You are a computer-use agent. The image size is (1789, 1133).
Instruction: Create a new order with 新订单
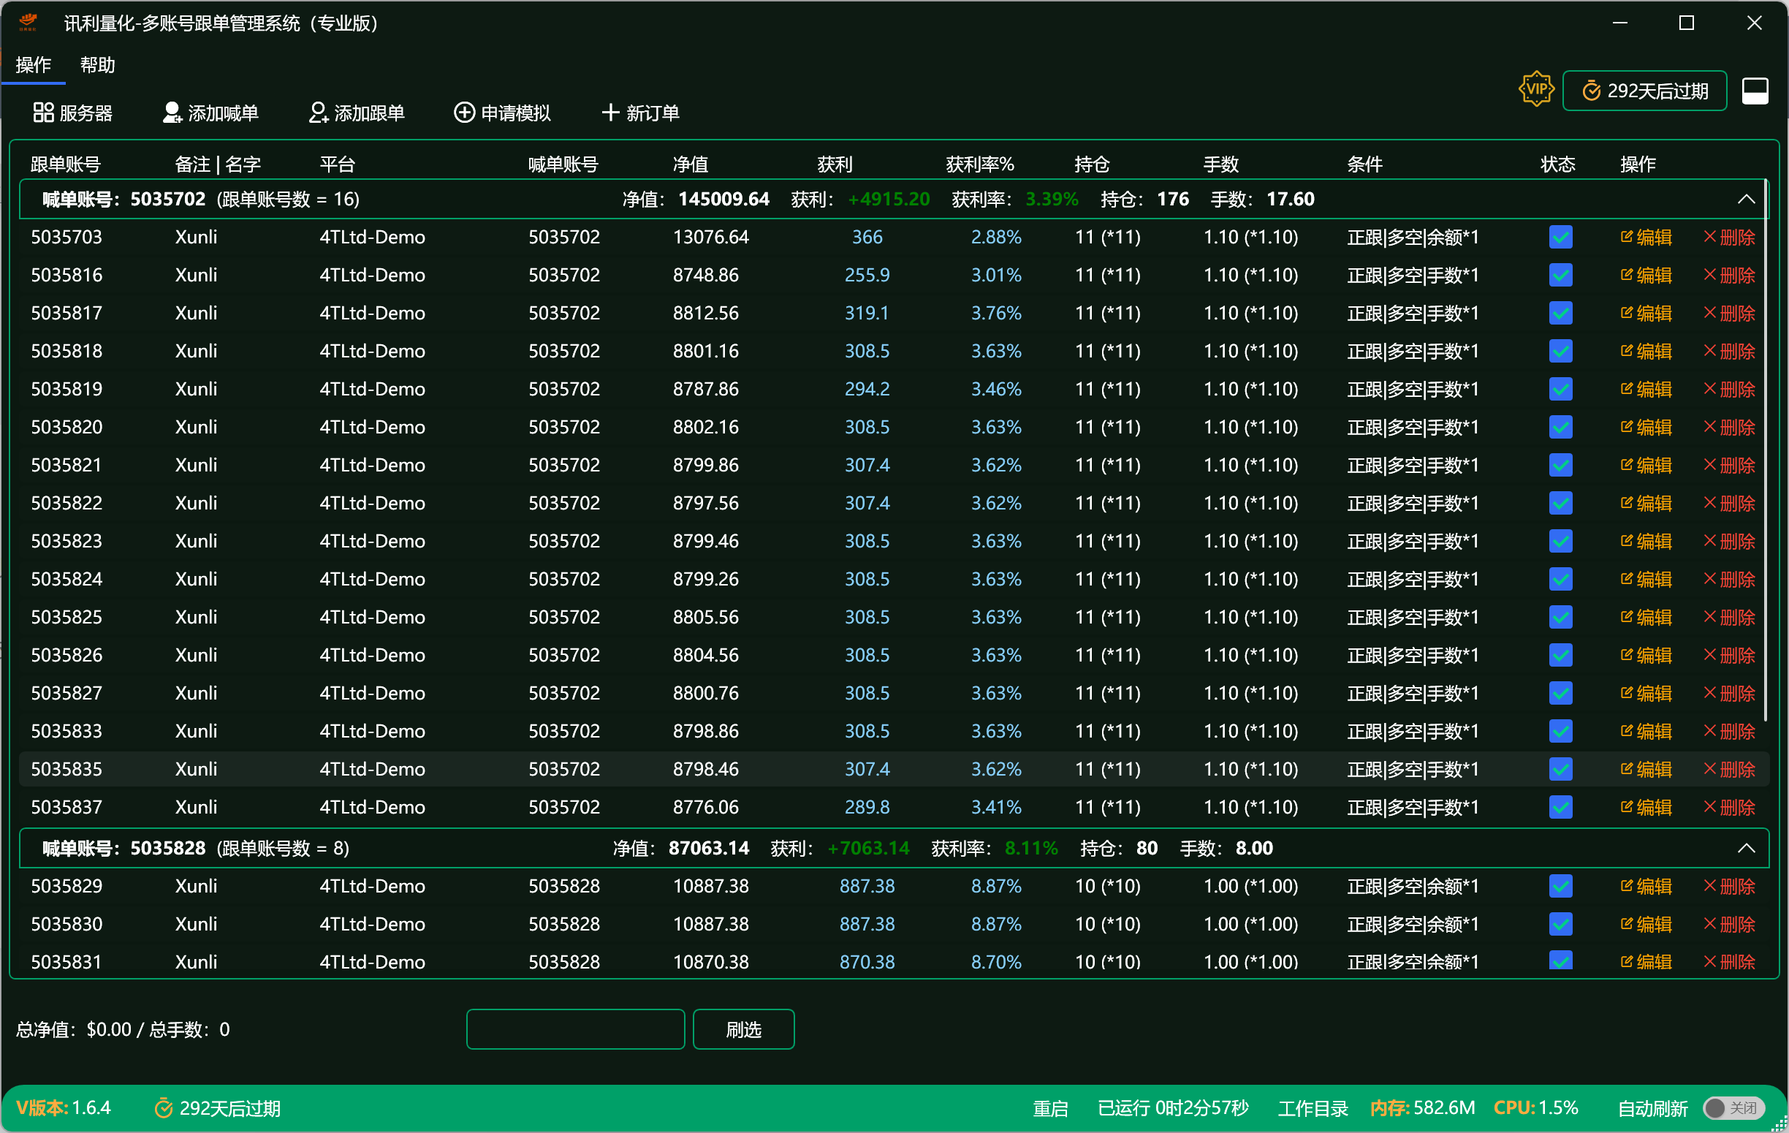(x=639, y=113)
